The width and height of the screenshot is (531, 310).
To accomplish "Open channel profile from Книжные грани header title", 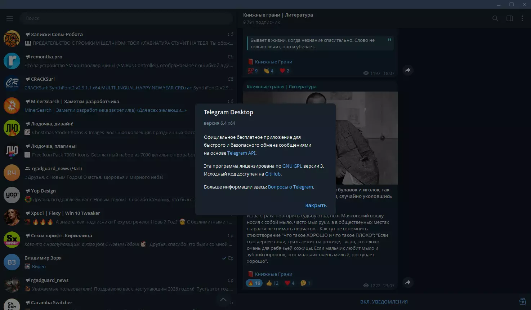I will (278, 15).
